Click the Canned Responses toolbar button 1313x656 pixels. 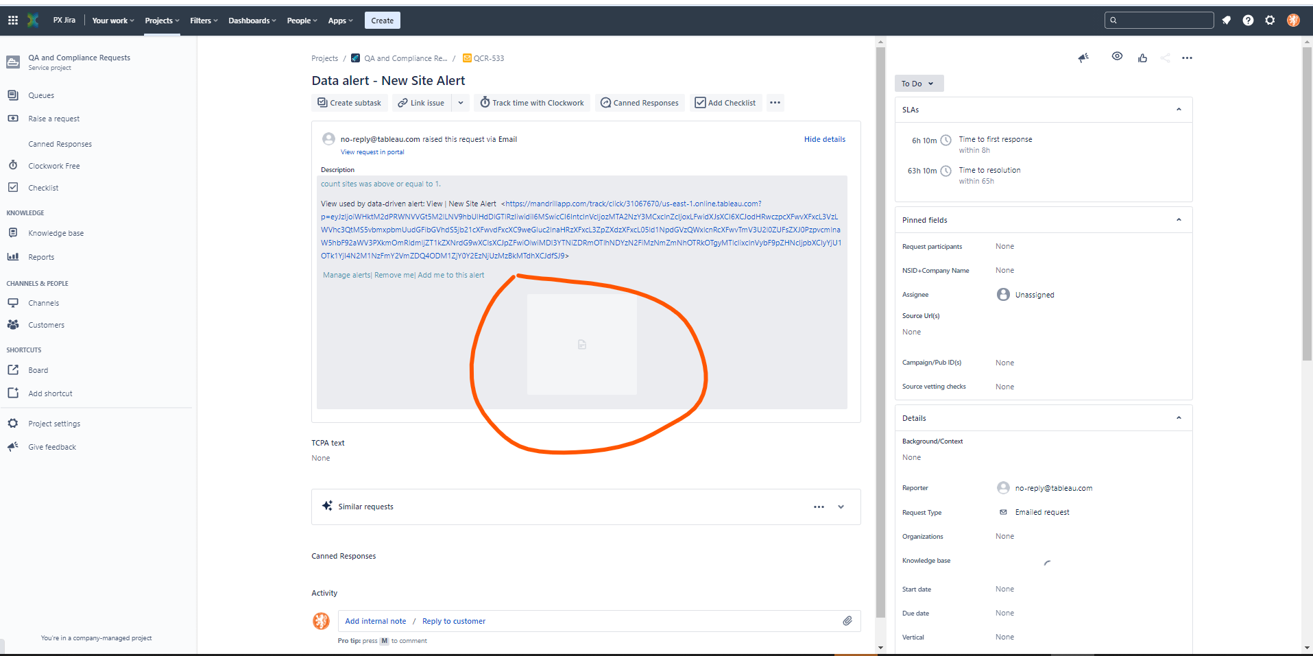tap(640, 103)
